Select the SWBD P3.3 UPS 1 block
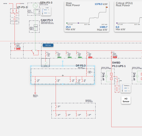Image resolution: width=142 pixels, height=136 pixels. (x=108, y=76)
